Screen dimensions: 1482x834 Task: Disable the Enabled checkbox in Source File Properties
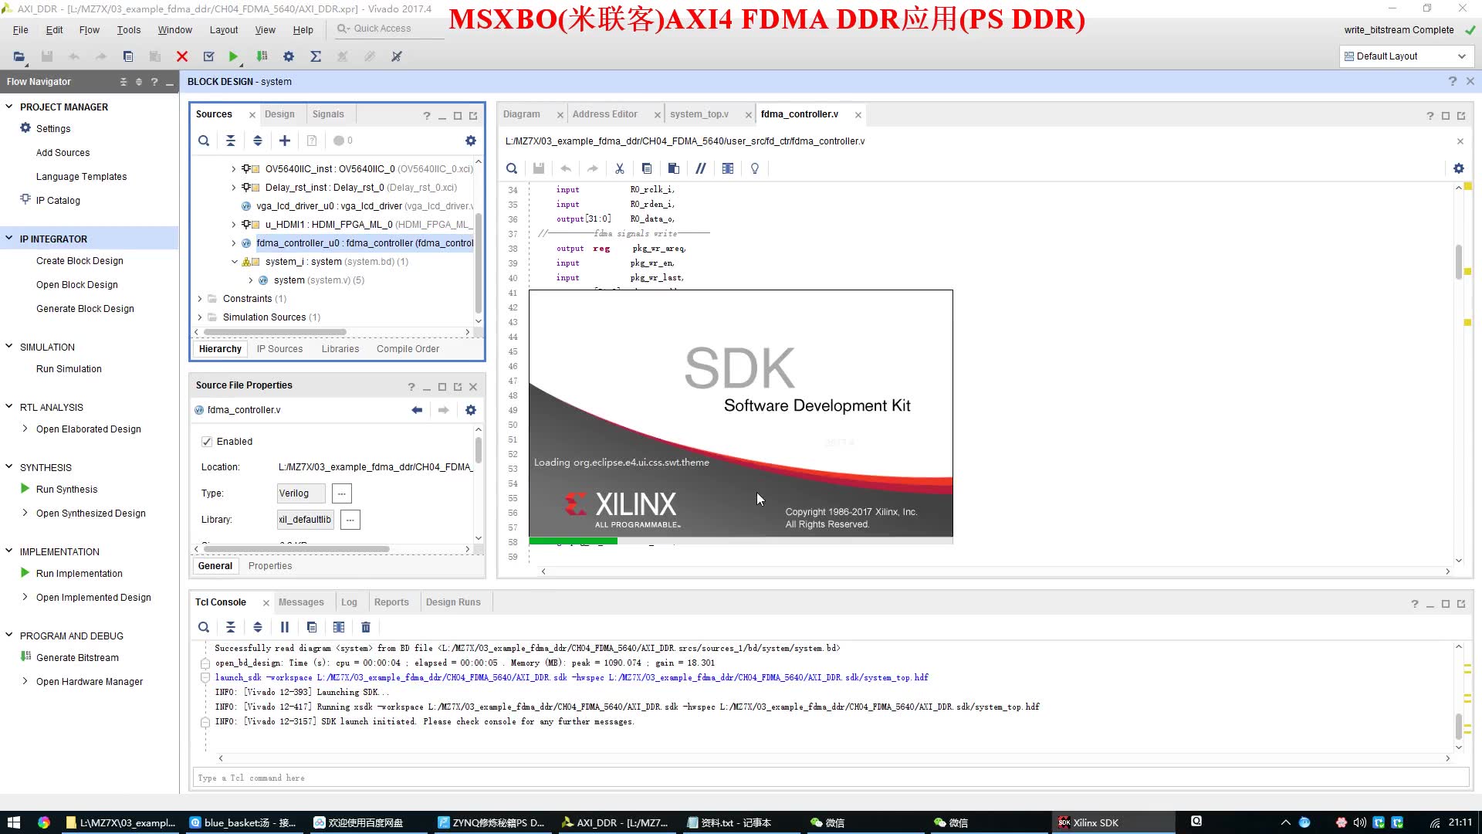207,441
